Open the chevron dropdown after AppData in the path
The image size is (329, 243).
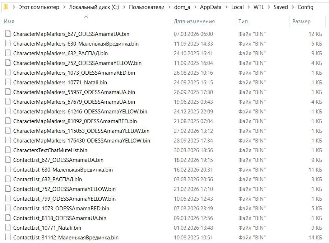pyautogui.click(x=227, y=7)
